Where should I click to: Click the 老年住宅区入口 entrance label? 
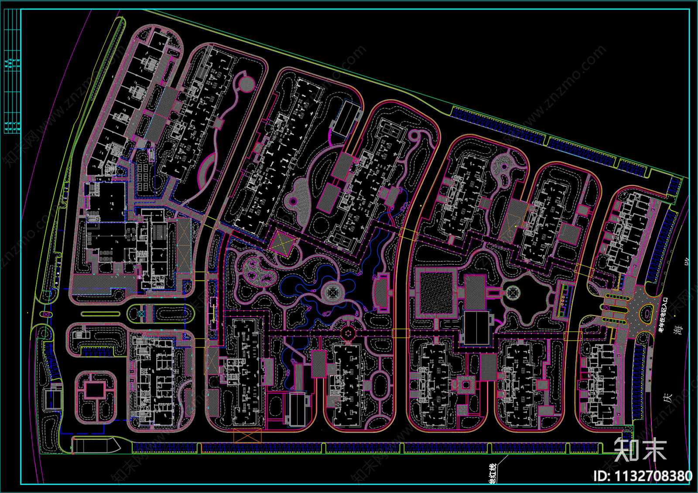click(x=663, y=314)
